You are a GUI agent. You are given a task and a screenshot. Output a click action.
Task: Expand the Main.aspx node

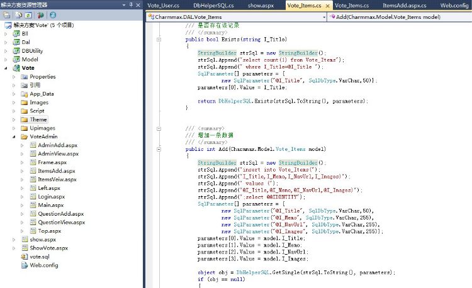click(x=22, y=206)
